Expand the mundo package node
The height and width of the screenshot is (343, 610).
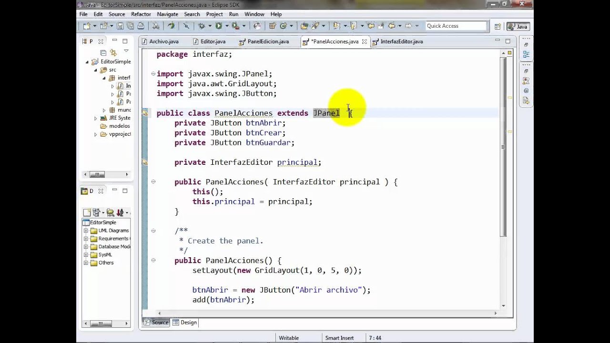tap(104, 110)
